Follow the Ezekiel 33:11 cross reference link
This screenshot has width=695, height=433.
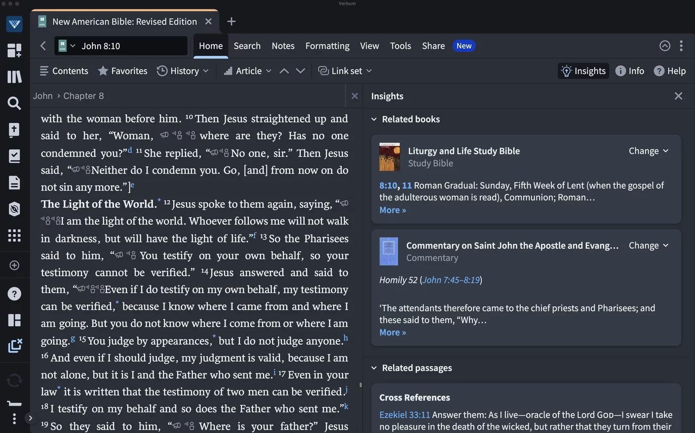[x=404, y=415]
